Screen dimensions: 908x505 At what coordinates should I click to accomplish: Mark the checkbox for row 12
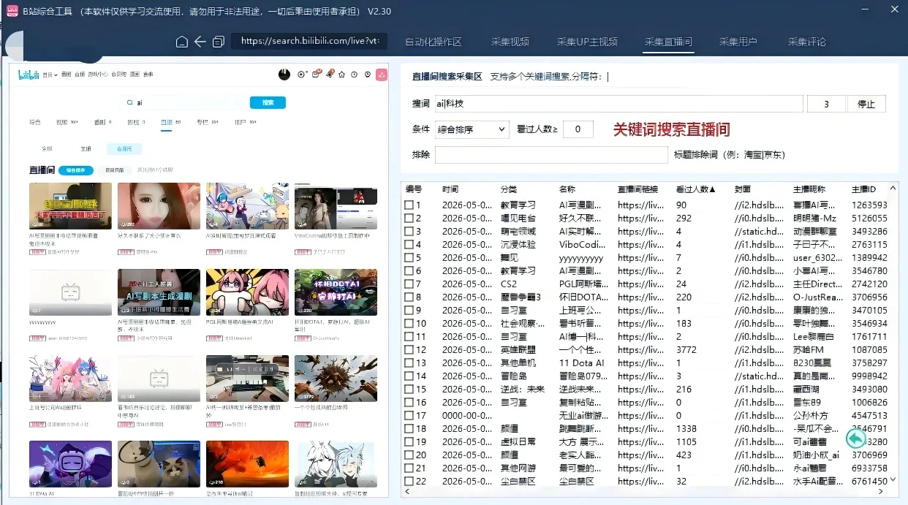tap(409, 350)
